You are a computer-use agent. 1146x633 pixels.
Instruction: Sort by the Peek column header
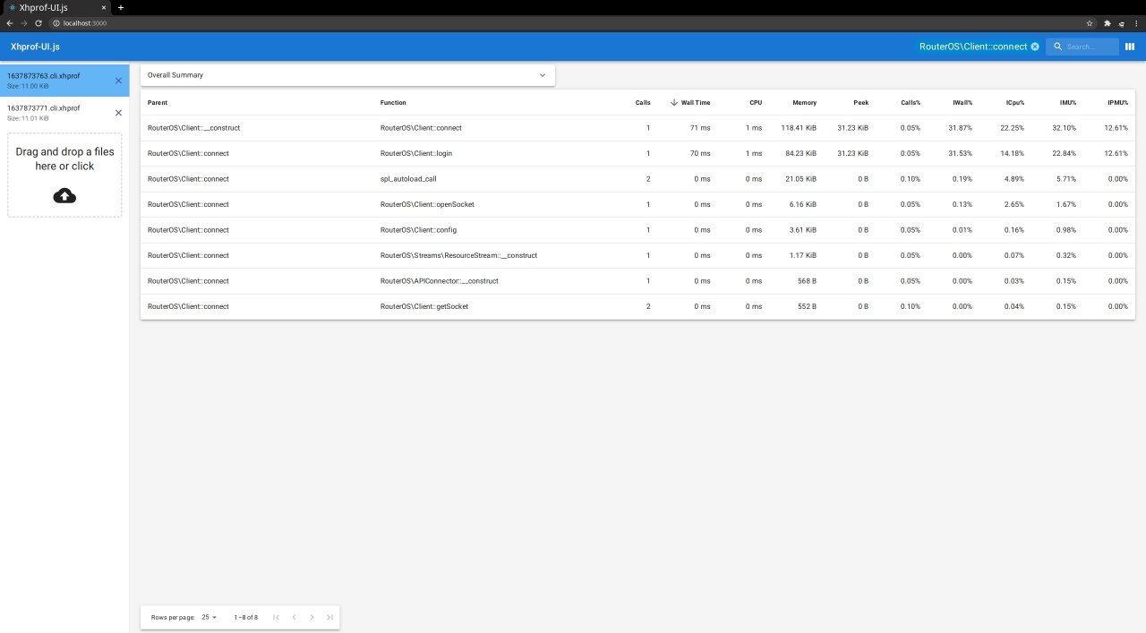coord(860,103)
